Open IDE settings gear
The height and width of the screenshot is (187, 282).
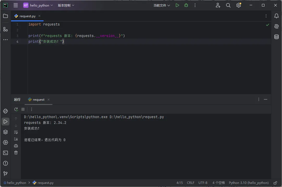coord(239,5)
